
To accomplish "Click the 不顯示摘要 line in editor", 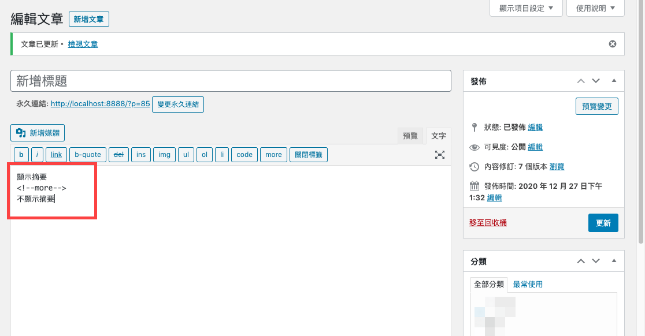I will 36,199.
